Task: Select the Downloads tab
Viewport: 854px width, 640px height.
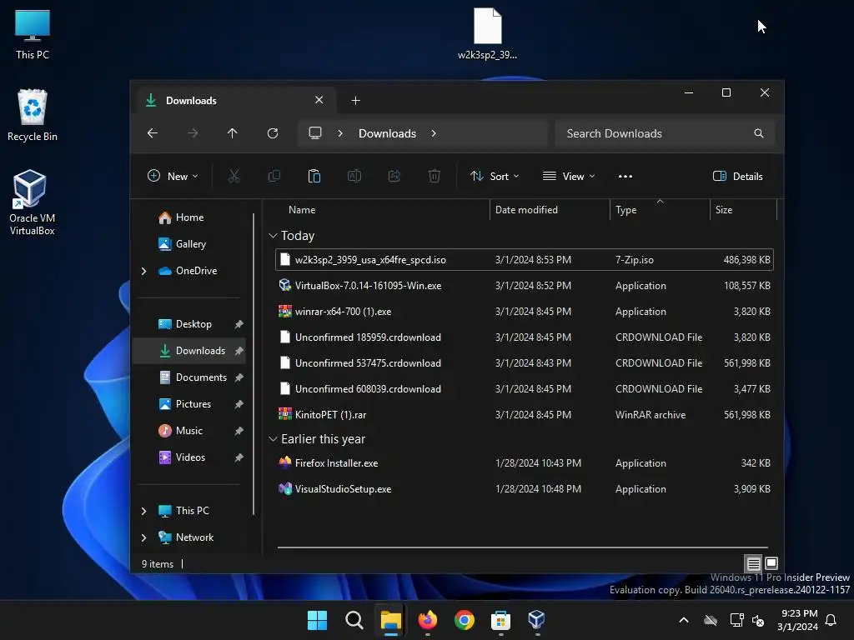Action: click(x=234, y=100)
